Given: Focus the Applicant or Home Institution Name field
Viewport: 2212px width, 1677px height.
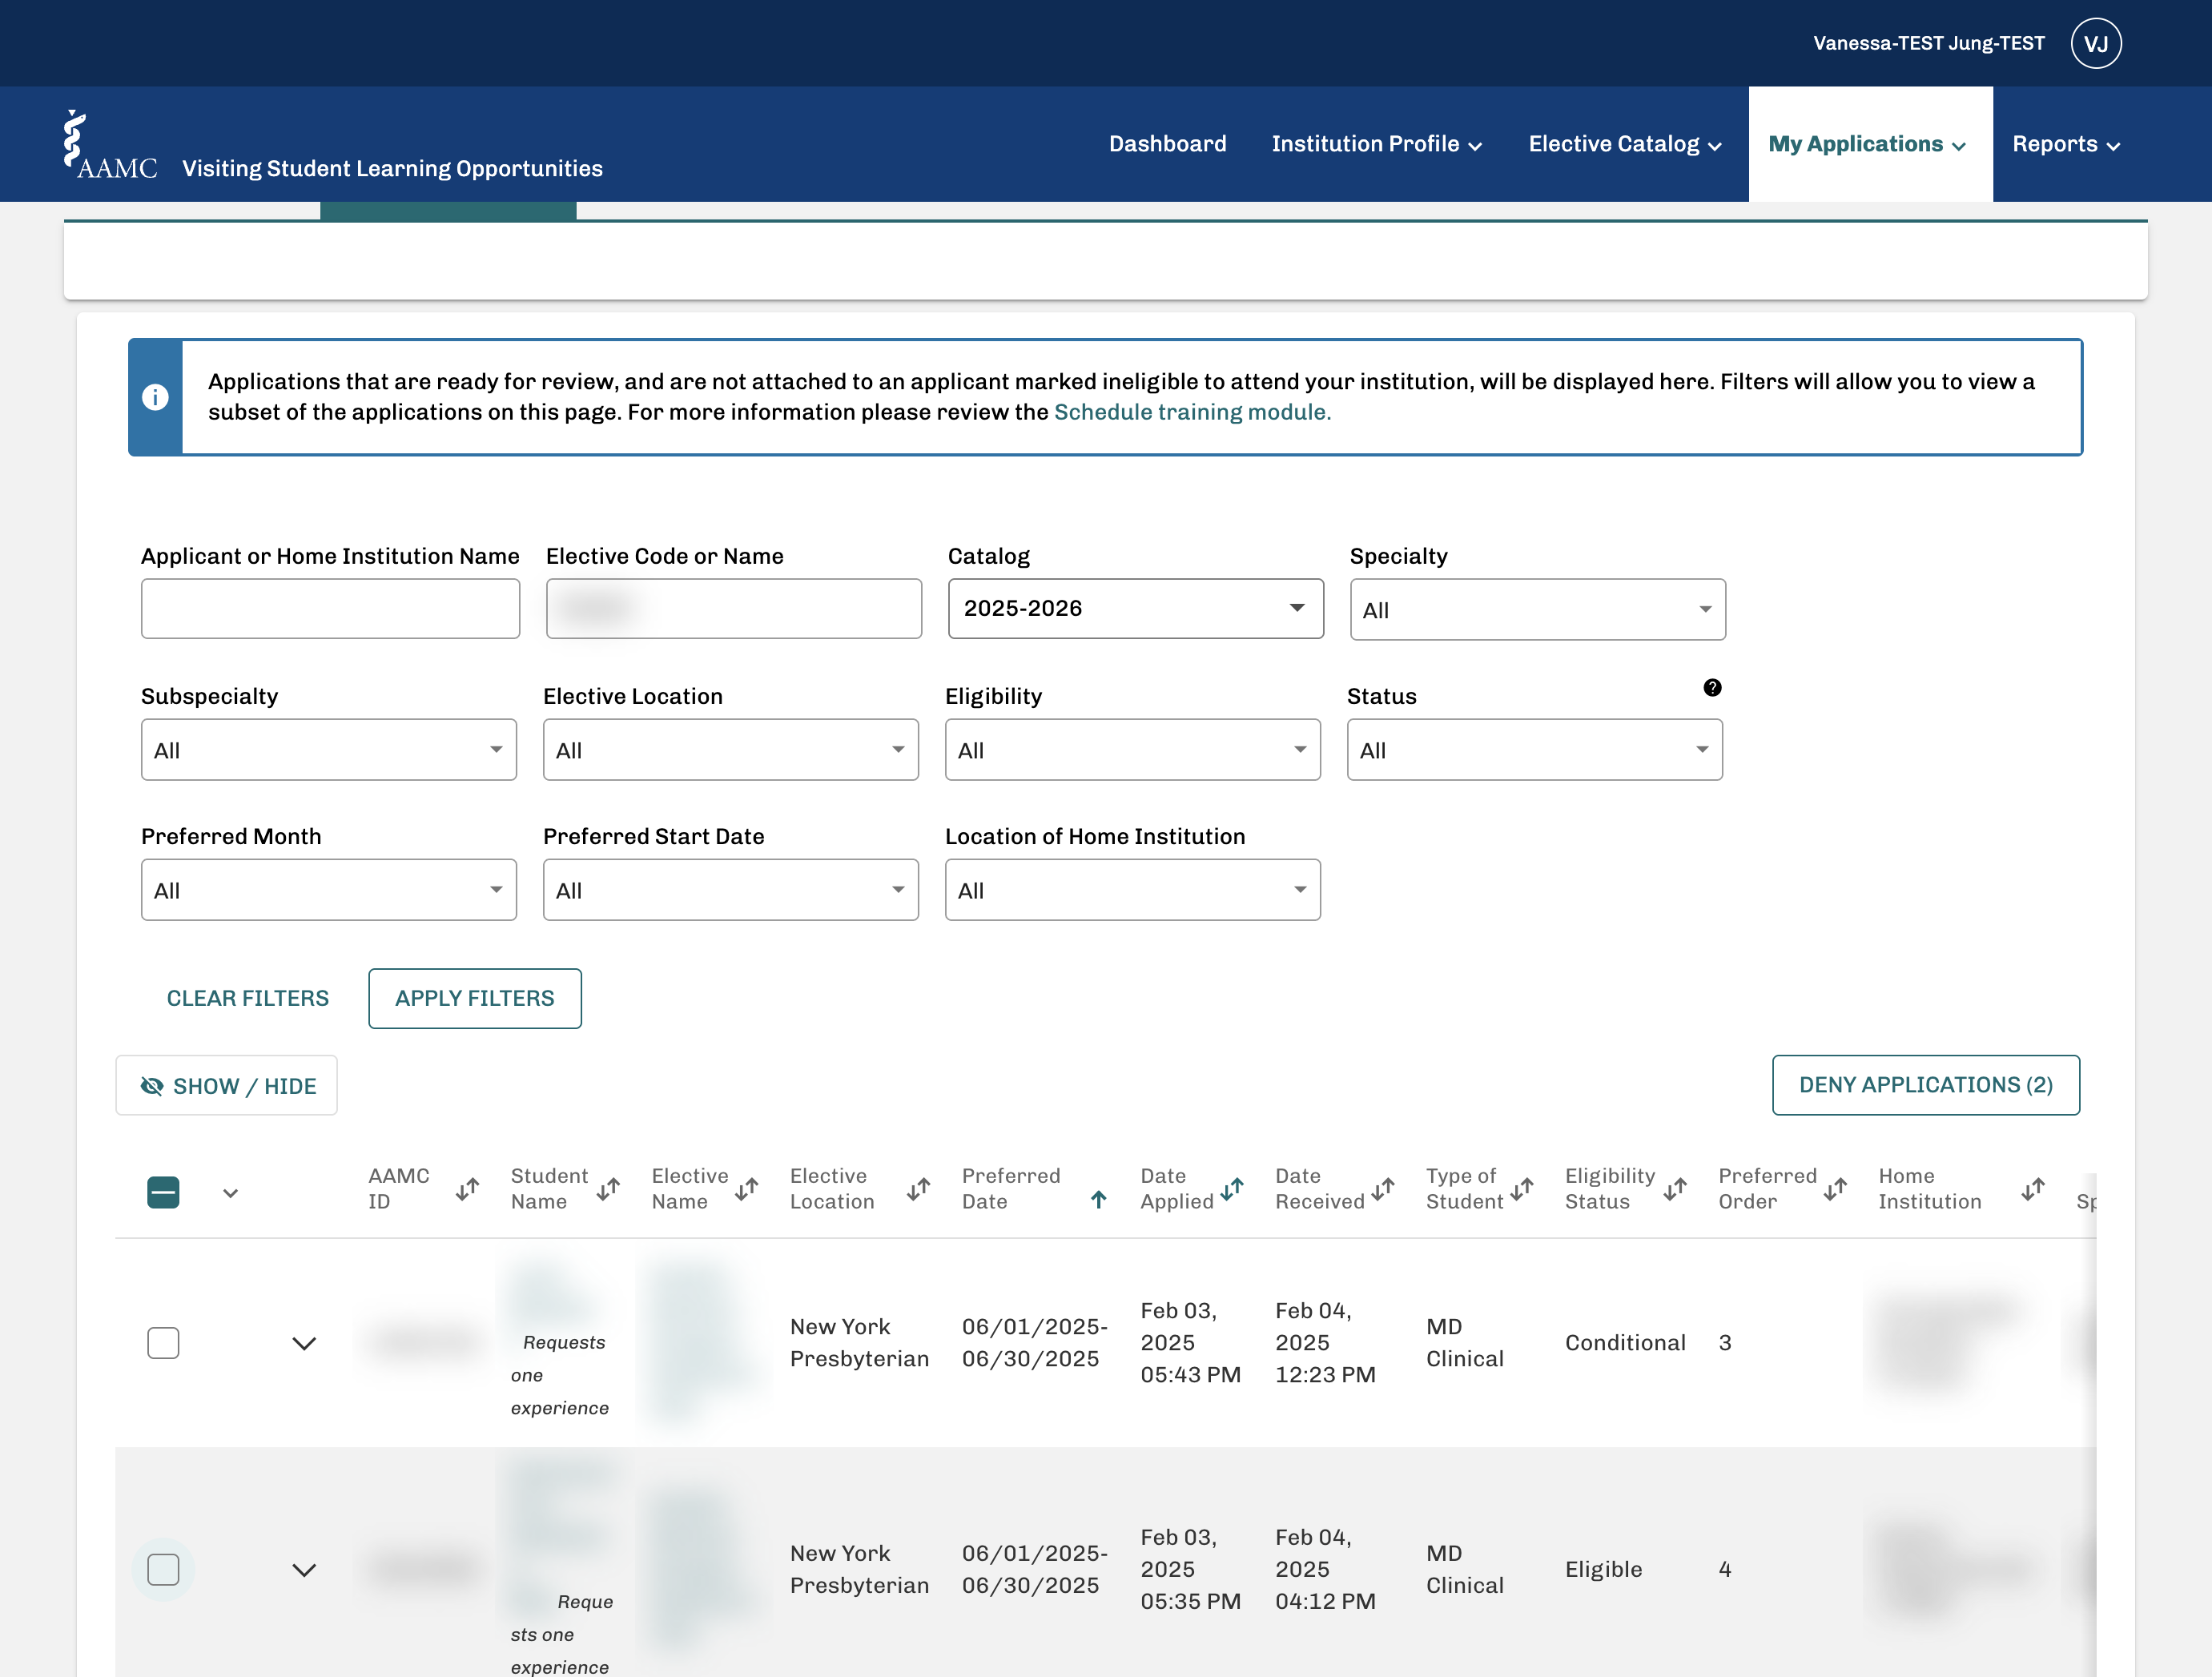Looking at the screenshot, I should [330, 608].
